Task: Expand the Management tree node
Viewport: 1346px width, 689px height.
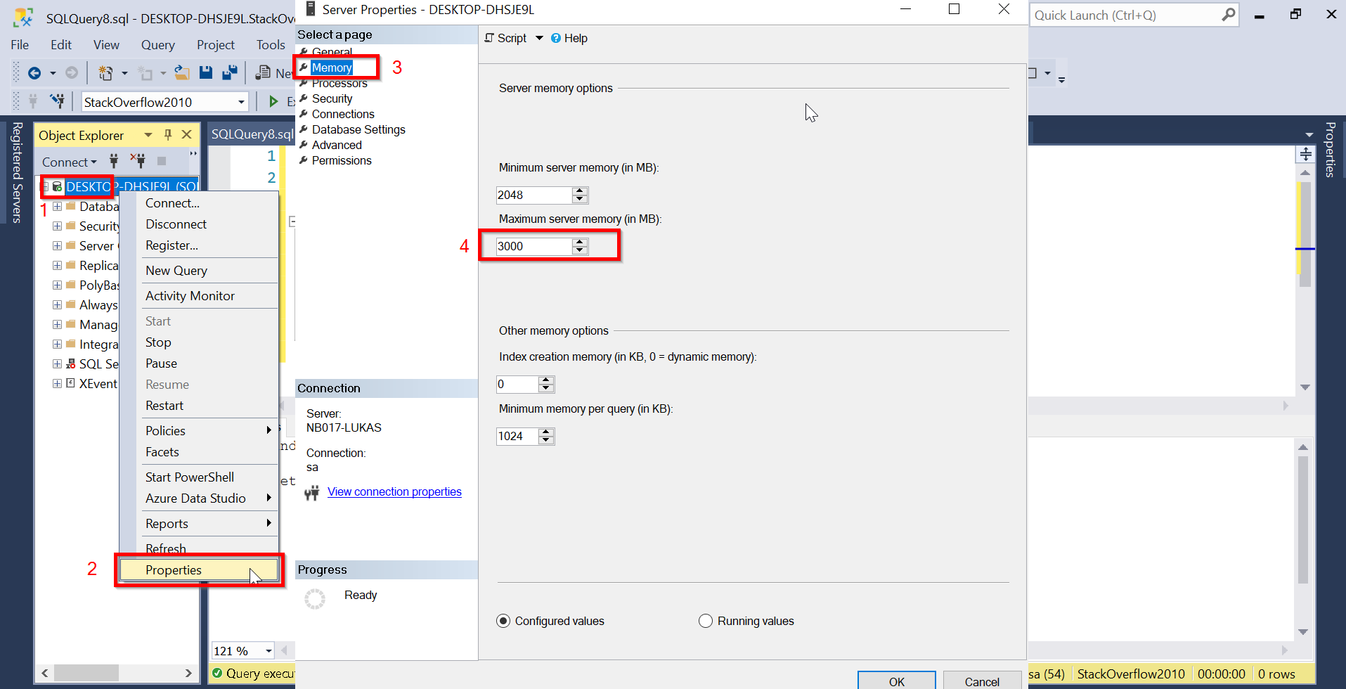Action: [57, 324]
